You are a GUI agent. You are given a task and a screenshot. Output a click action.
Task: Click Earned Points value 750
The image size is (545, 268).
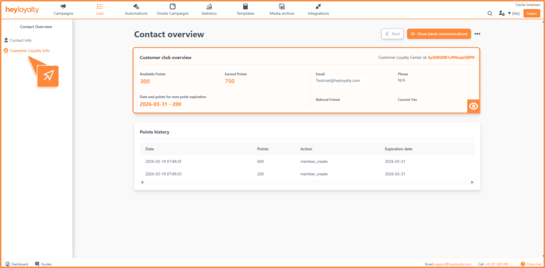(x=230, y=81)
